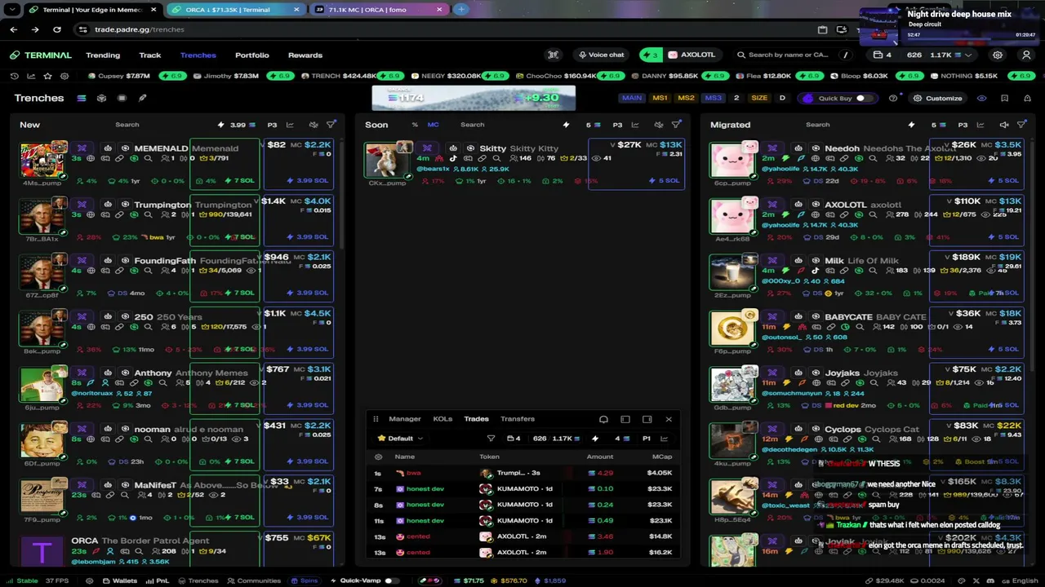
Task: Open the filter icon in the New column
Action: [x=331, y=125]
